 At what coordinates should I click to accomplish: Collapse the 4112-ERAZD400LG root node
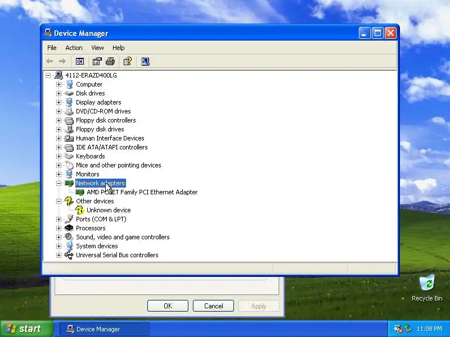click(x=48, y=75)
